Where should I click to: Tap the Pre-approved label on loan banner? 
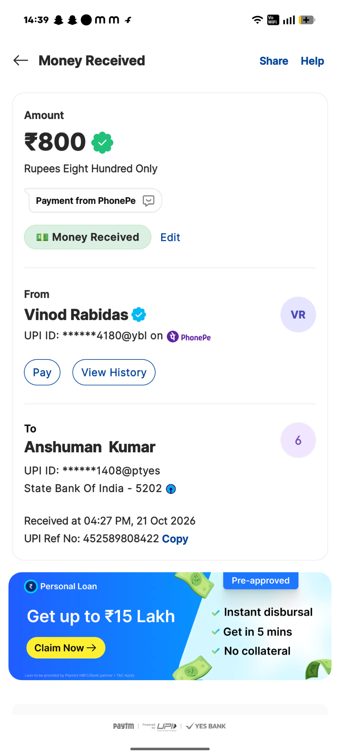[x=261, y=581]
